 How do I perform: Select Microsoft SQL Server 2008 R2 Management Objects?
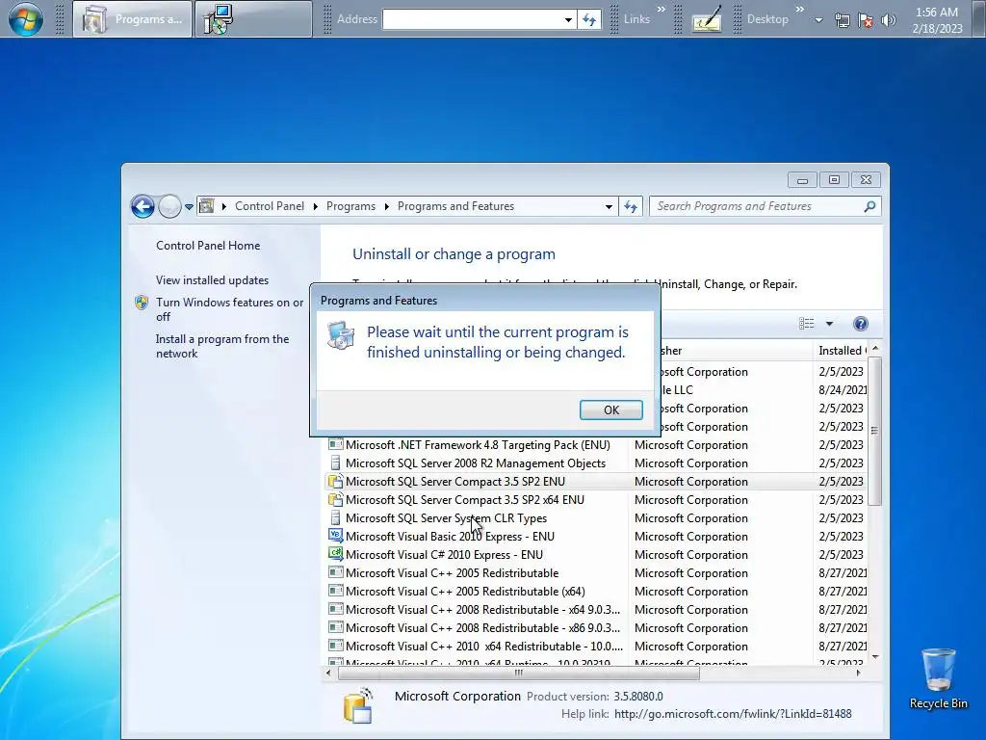(476, 463)
